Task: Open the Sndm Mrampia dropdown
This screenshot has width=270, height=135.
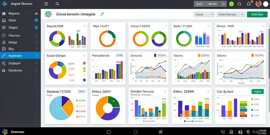Action: tap(231, 15)
